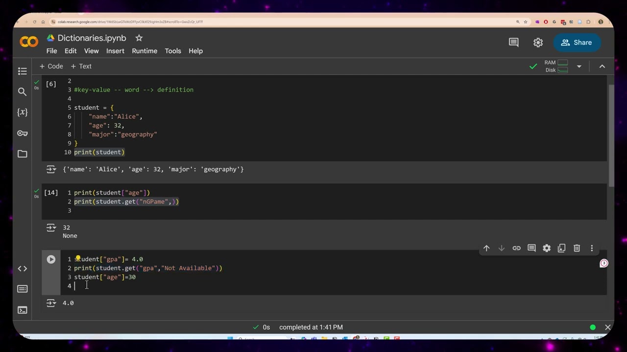Toggle output of the student dictionary cell
Viewport: 627px width, 352px height.
click(x=51, y=169)
